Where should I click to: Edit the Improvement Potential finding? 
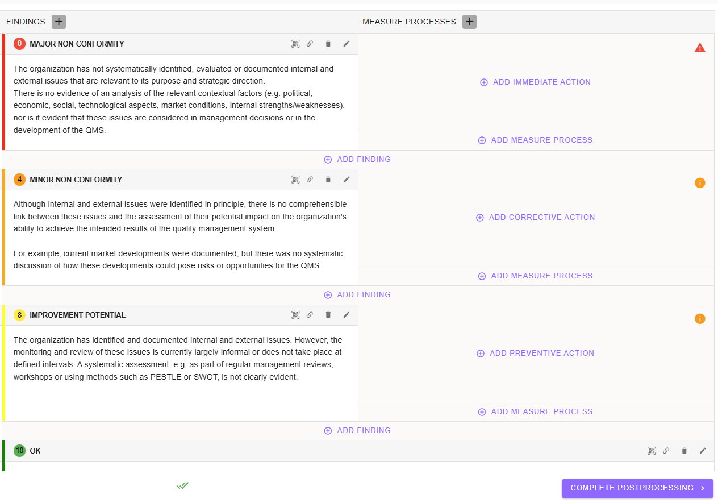(x=347, y=315)
